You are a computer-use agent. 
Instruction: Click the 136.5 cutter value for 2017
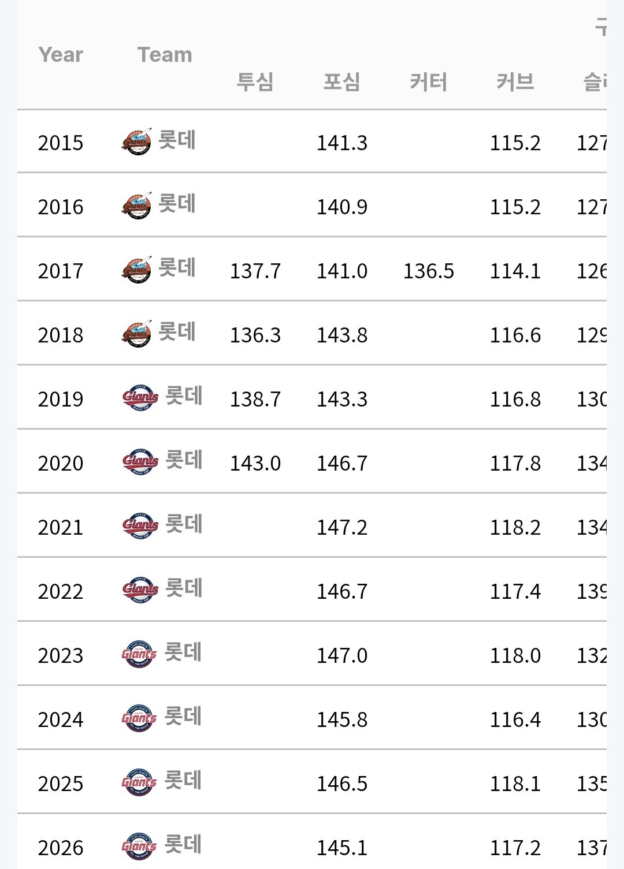429,271
